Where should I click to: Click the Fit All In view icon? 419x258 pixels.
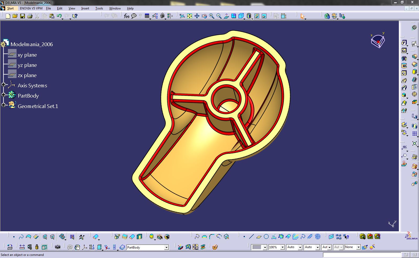pos(189,16)
